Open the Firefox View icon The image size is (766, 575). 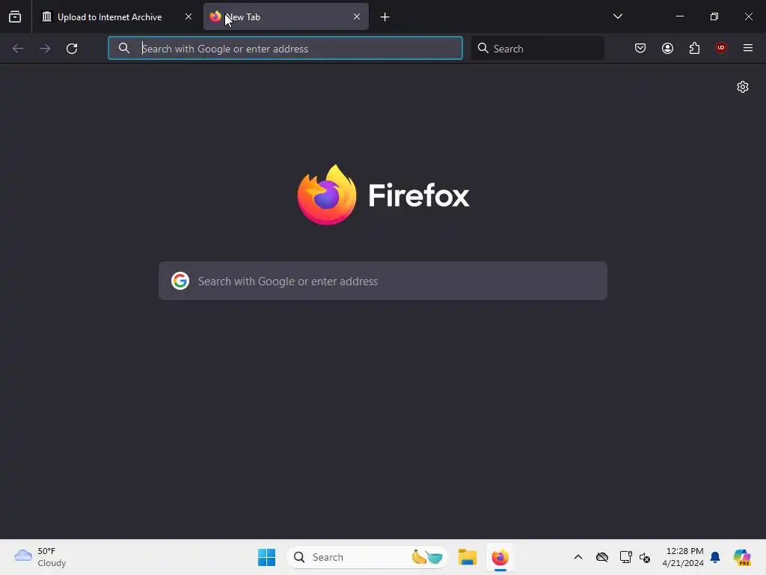[x=15, y=16]
